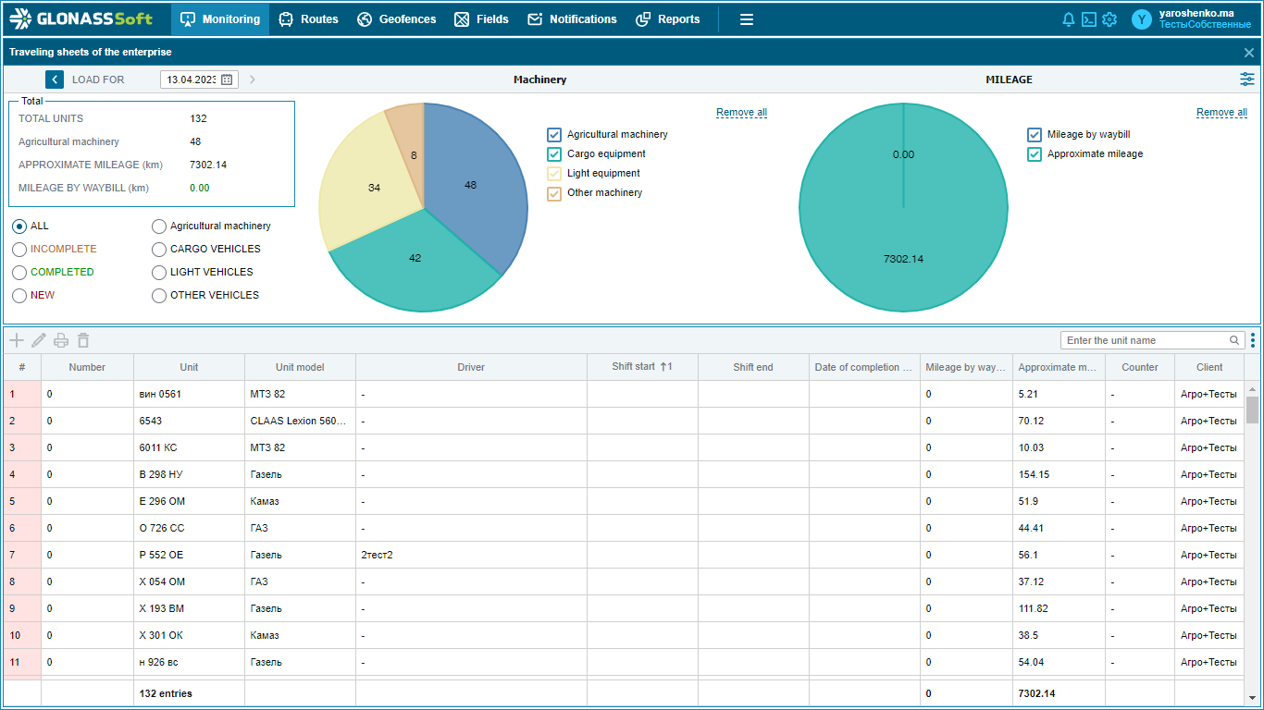Sort by Date of completion column header

point(864,367)
